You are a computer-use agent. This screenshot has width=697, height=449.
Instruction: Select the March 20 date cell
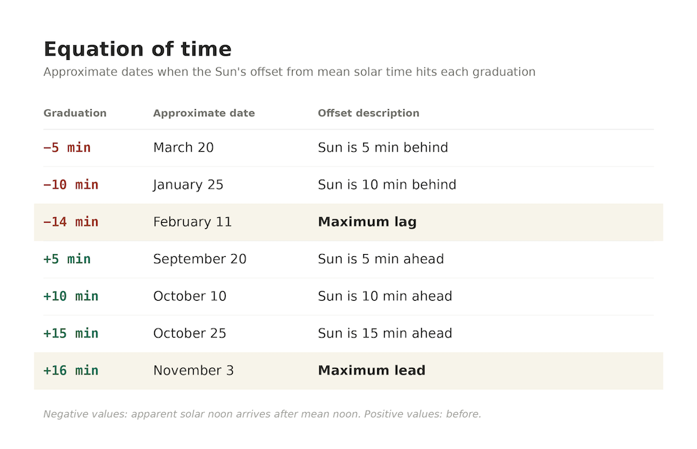pyautogui.click(x=183, y=148)
